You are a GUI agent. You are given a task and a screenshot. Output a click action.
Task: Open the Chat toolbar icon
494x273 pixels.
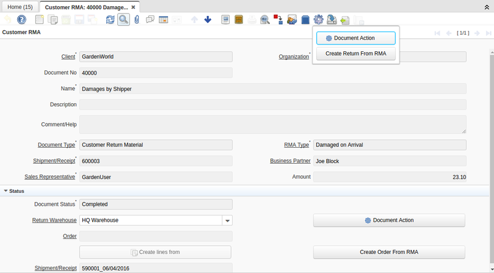tap(150, 20)
